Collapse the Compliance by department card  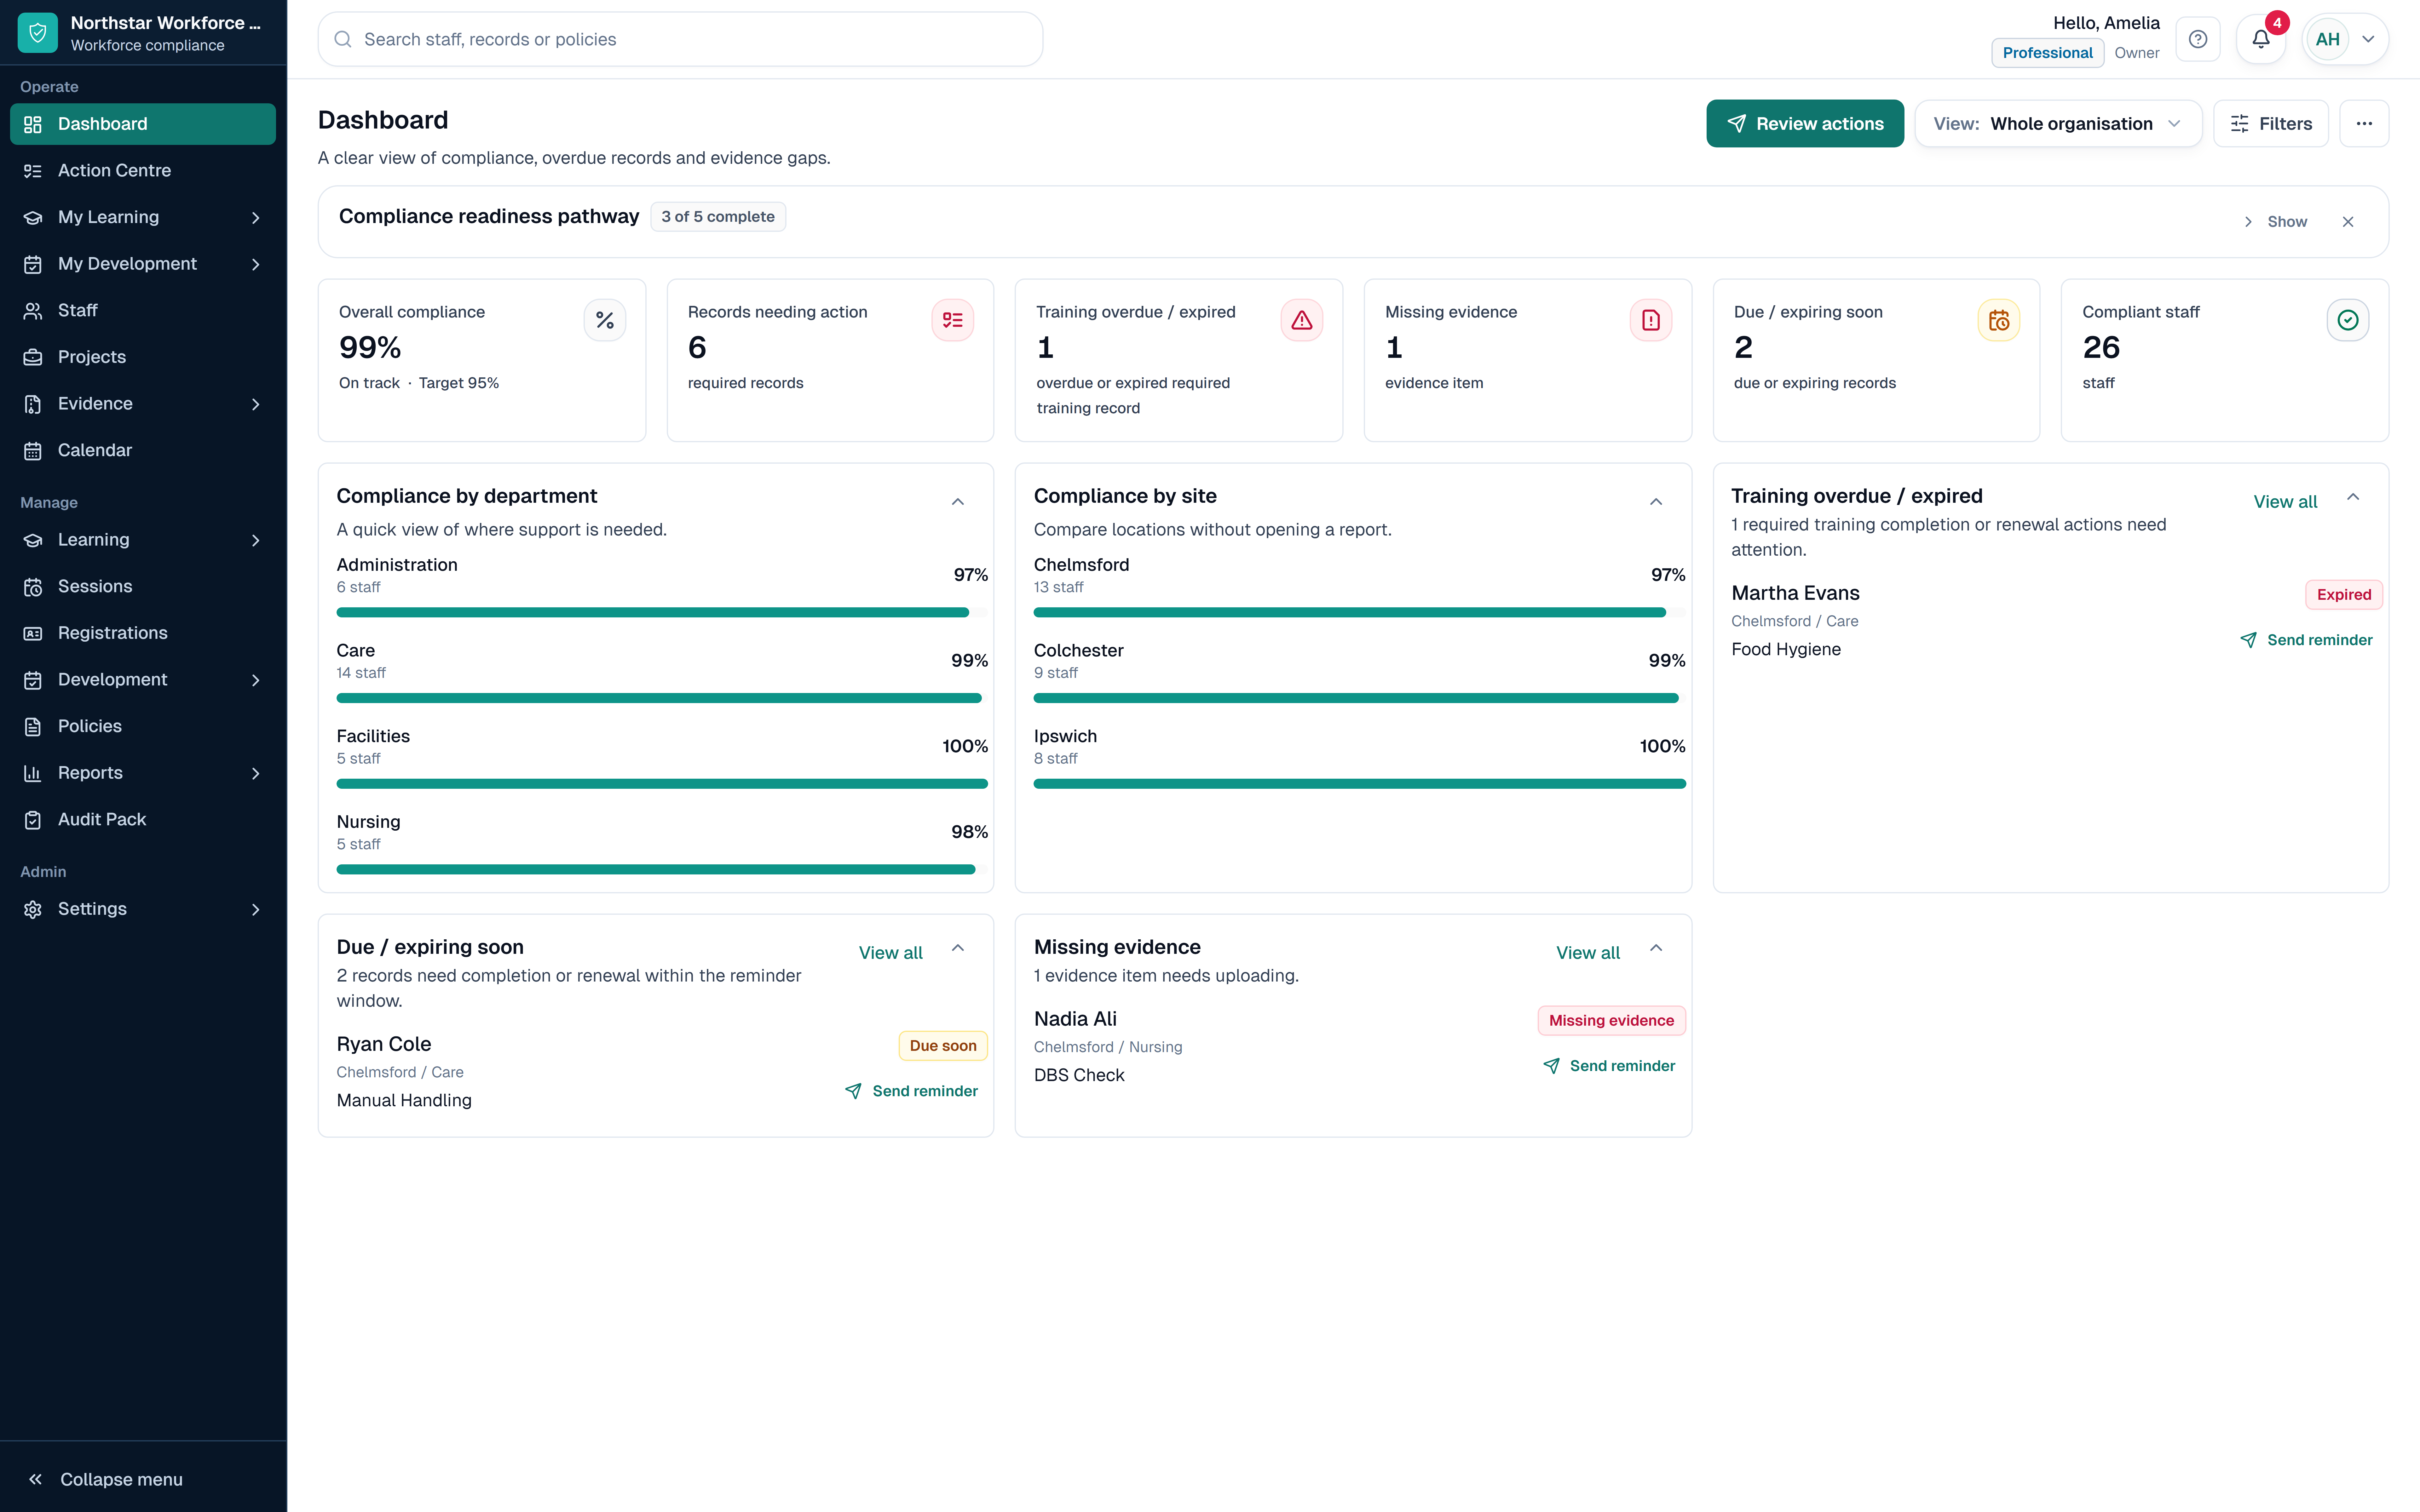click(x=958, y=502)
